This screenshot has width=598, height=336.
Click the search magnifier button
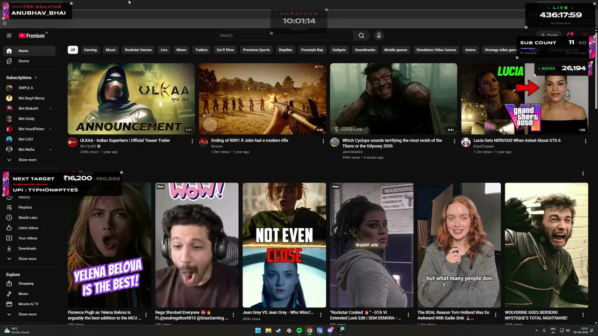point(361,35)
